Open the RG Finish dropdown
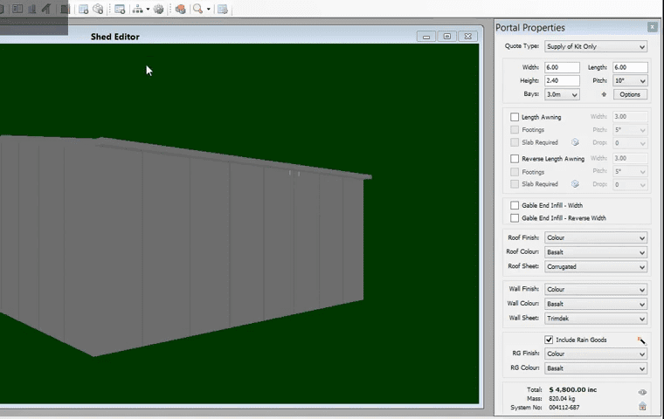The image size is (664, 419). [x=596, y=354]
